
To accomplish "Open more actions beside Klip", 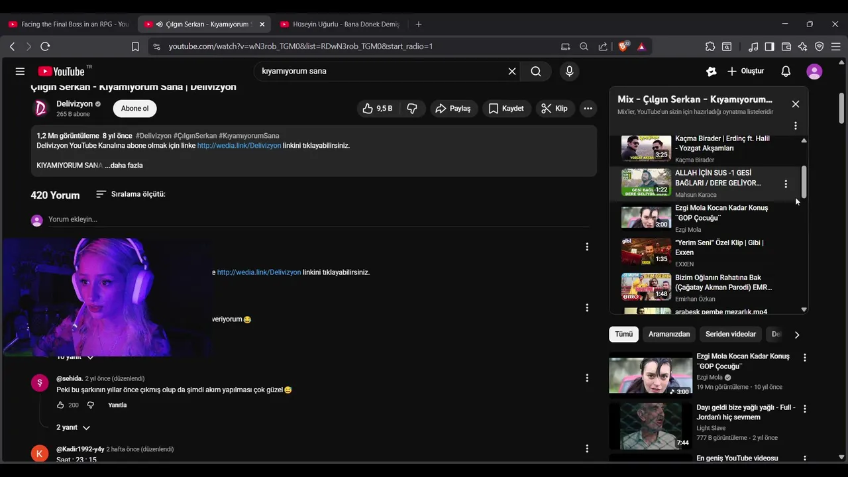I will 588,109.
